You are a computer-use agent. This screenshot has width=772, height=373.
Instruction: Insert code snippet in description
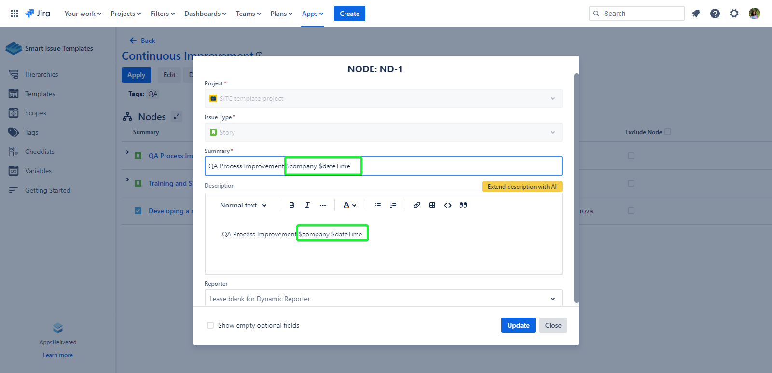448,205
